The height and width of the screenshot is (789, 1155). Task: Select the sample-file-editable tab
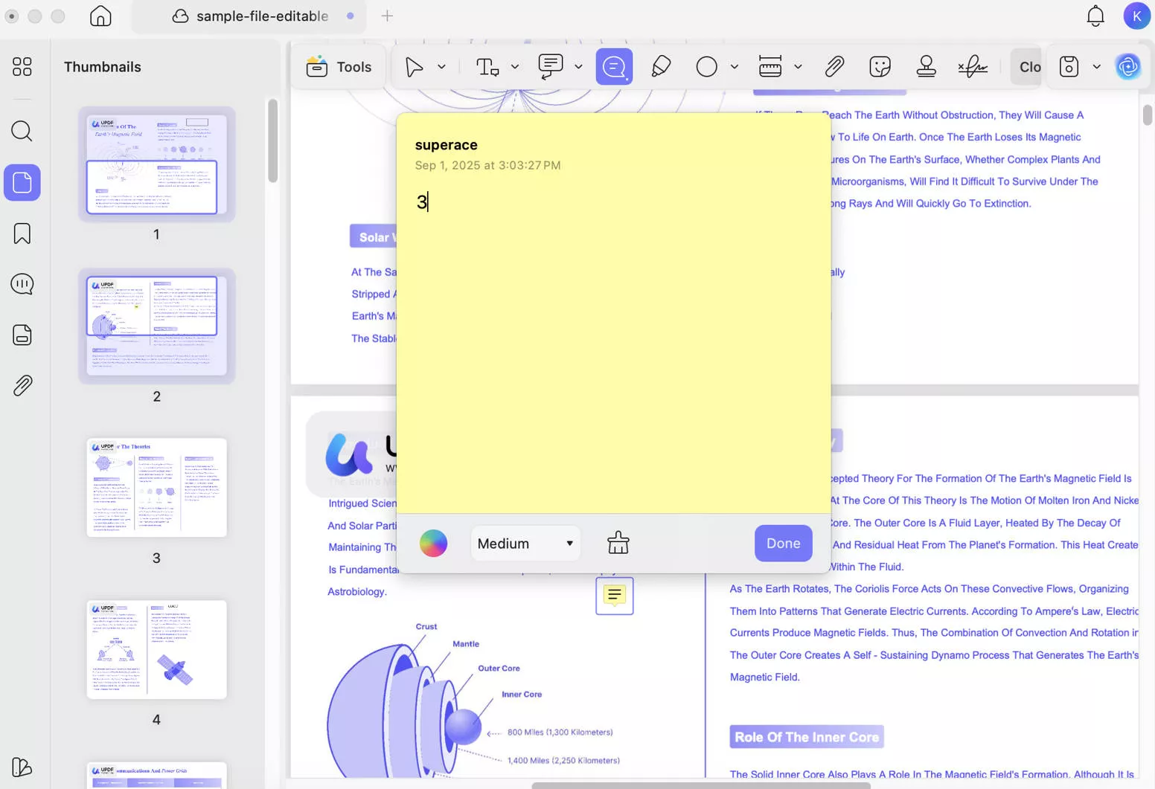tap(253, 16)
